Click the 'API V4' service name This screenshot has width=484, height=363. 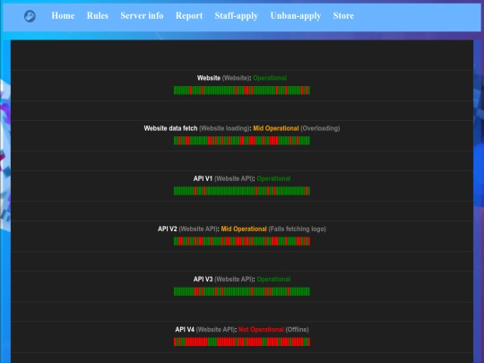click(185, 329)
